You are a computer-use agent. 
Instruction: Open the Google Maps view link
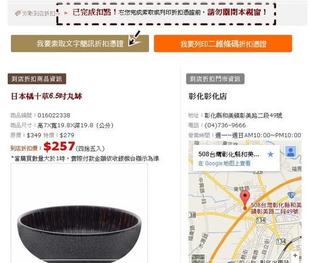pyautogui.click(x=224, y=163)
